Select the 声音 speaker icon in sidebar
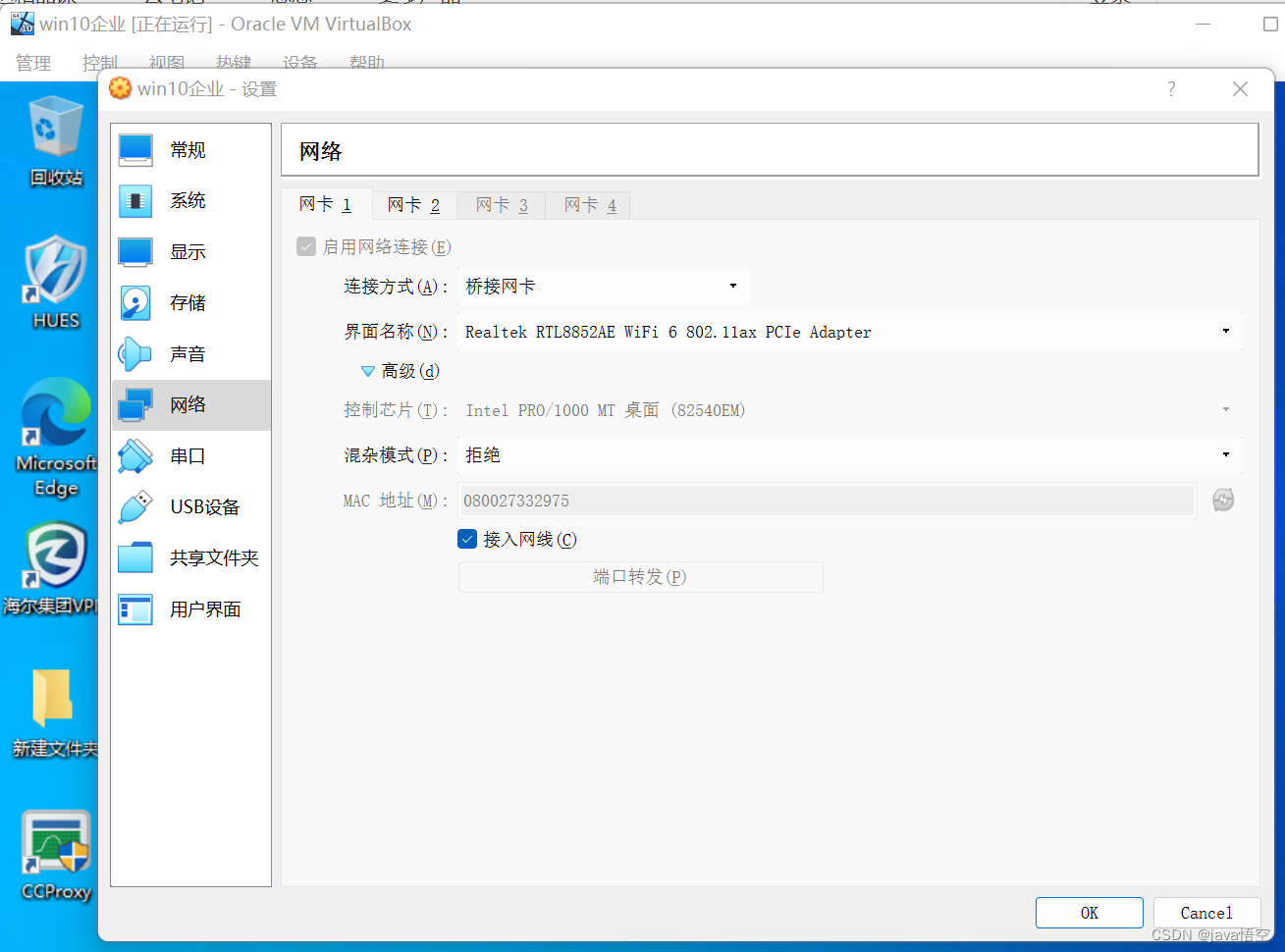The height and width of the screenshot is (952, 1285). coord(135,353)
